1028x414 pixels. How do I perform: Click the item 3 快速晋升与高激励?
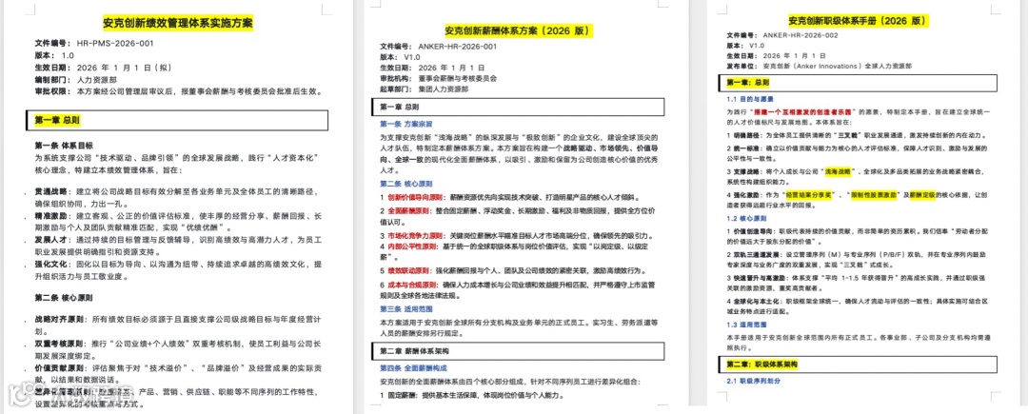(x=759, y=278)
